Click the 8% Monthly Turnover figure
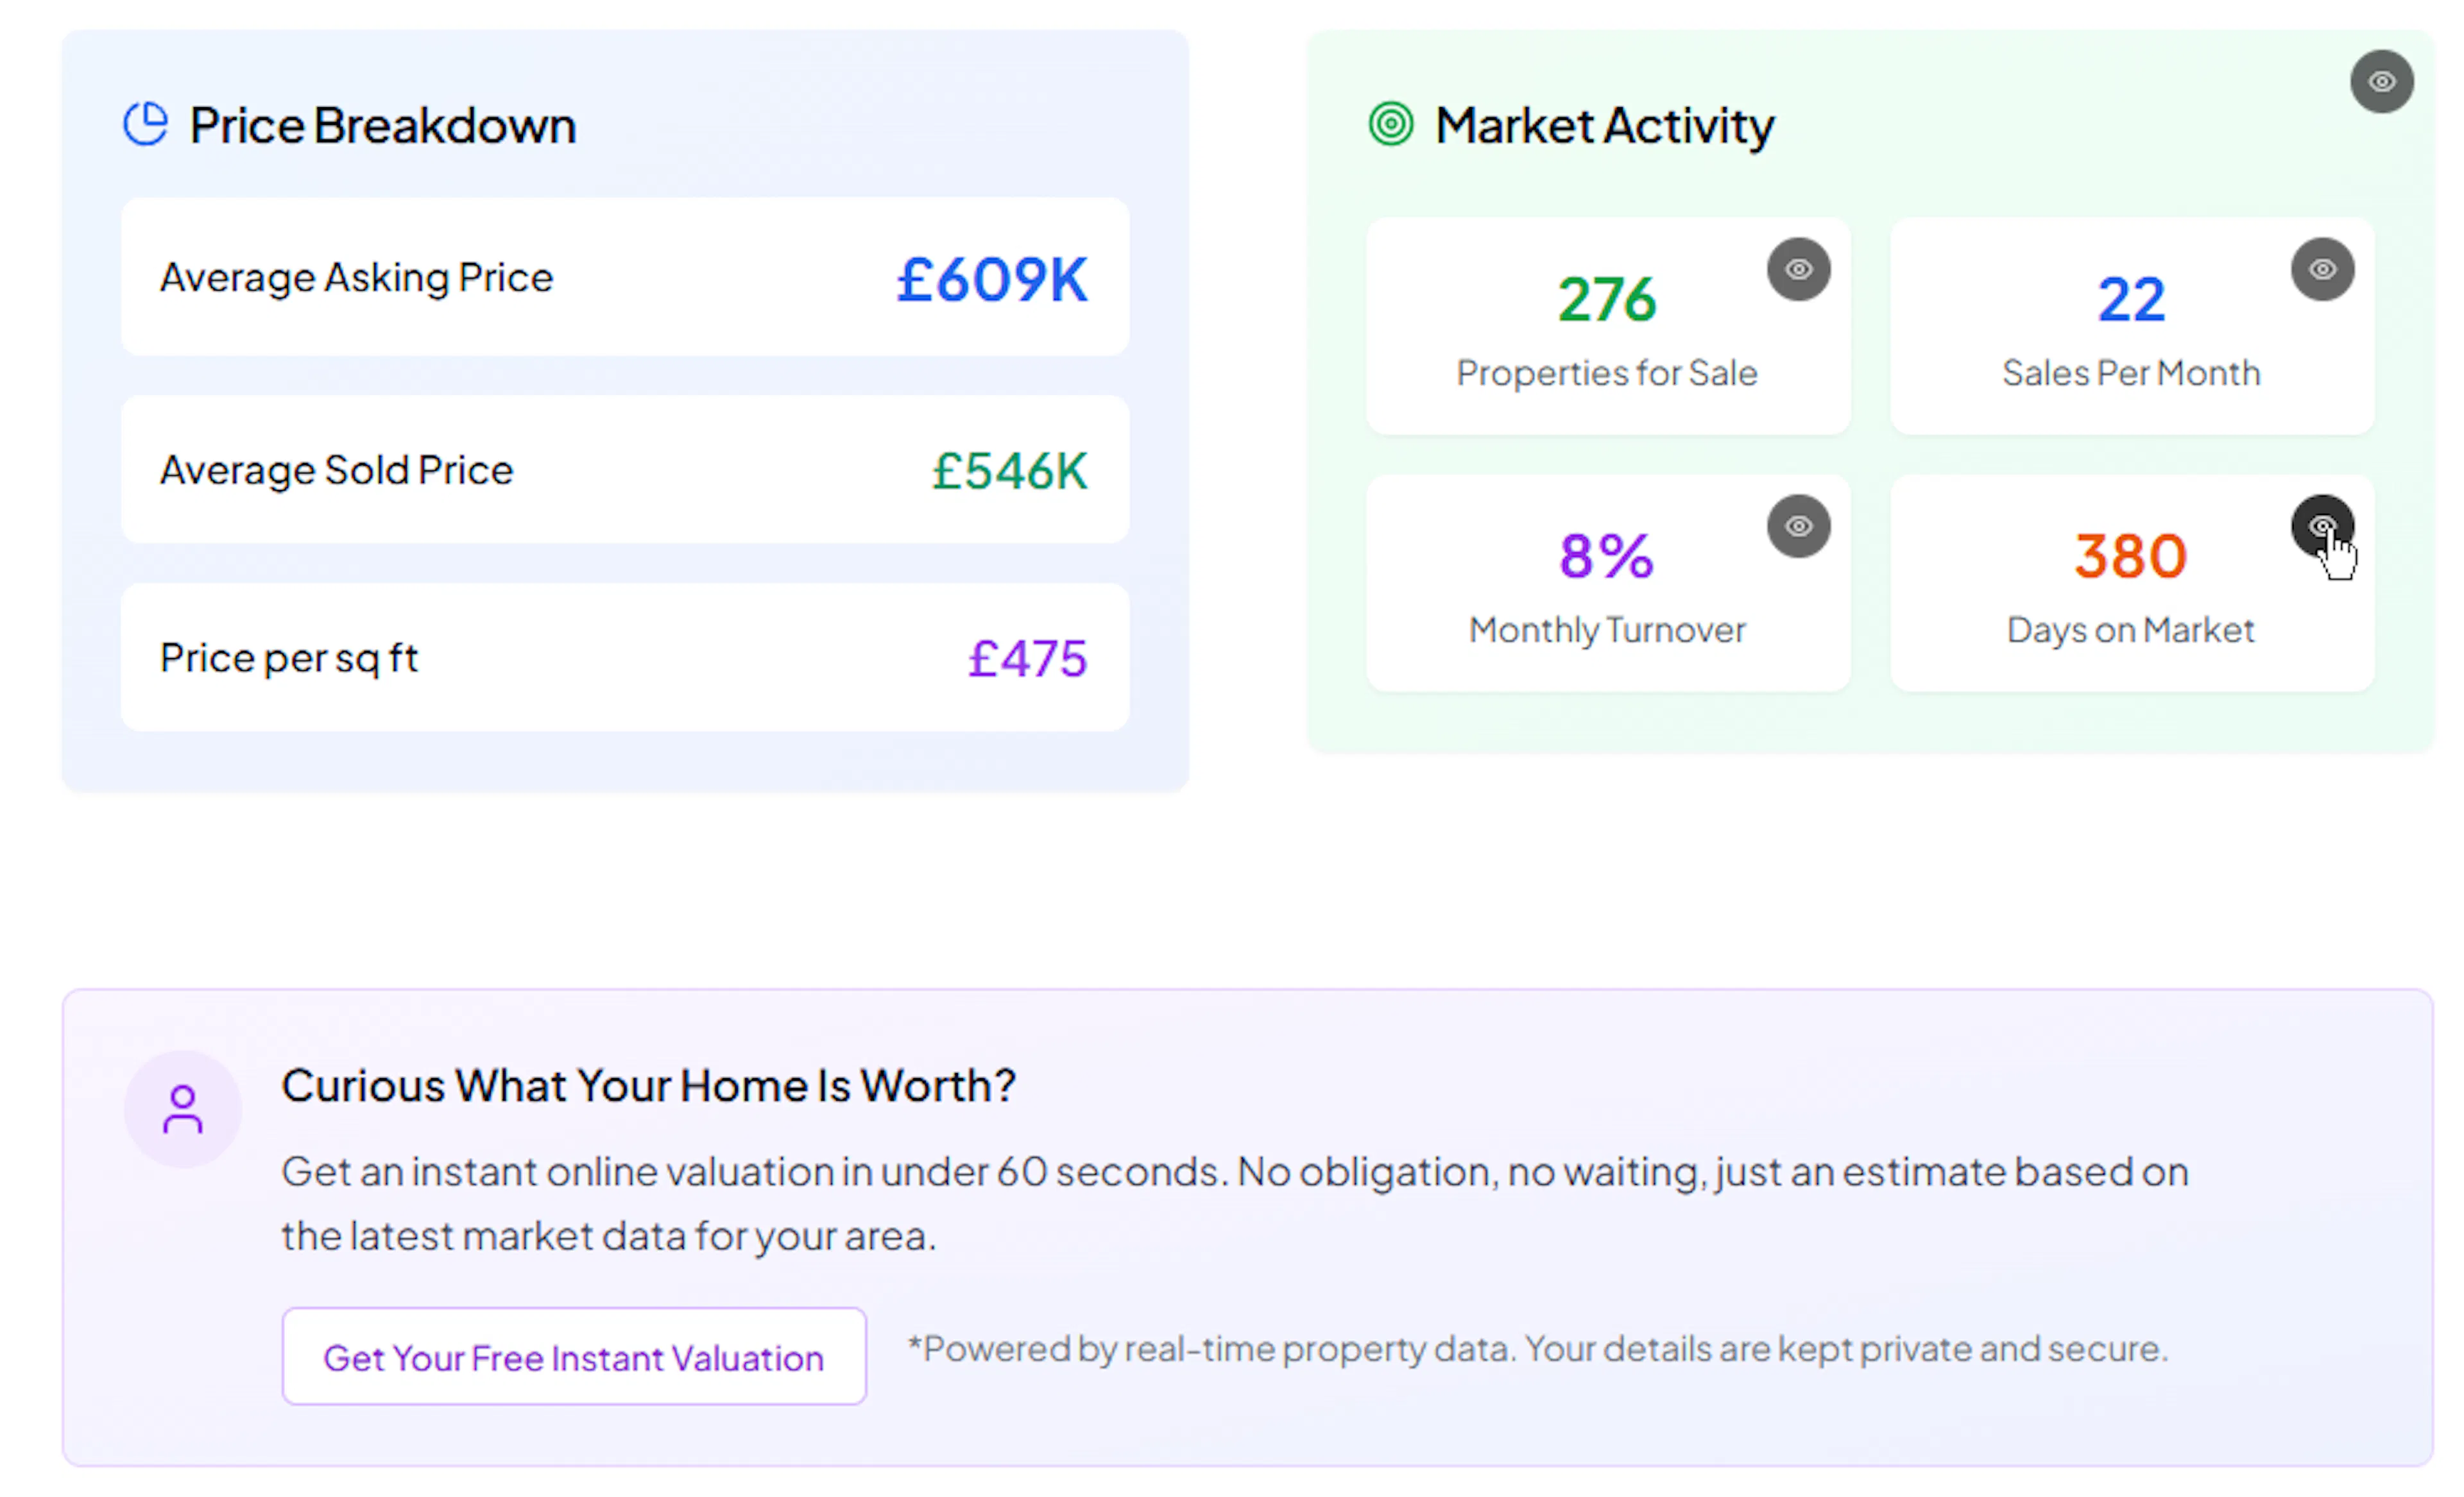 pyautogui.click(x=1607, y=557)
